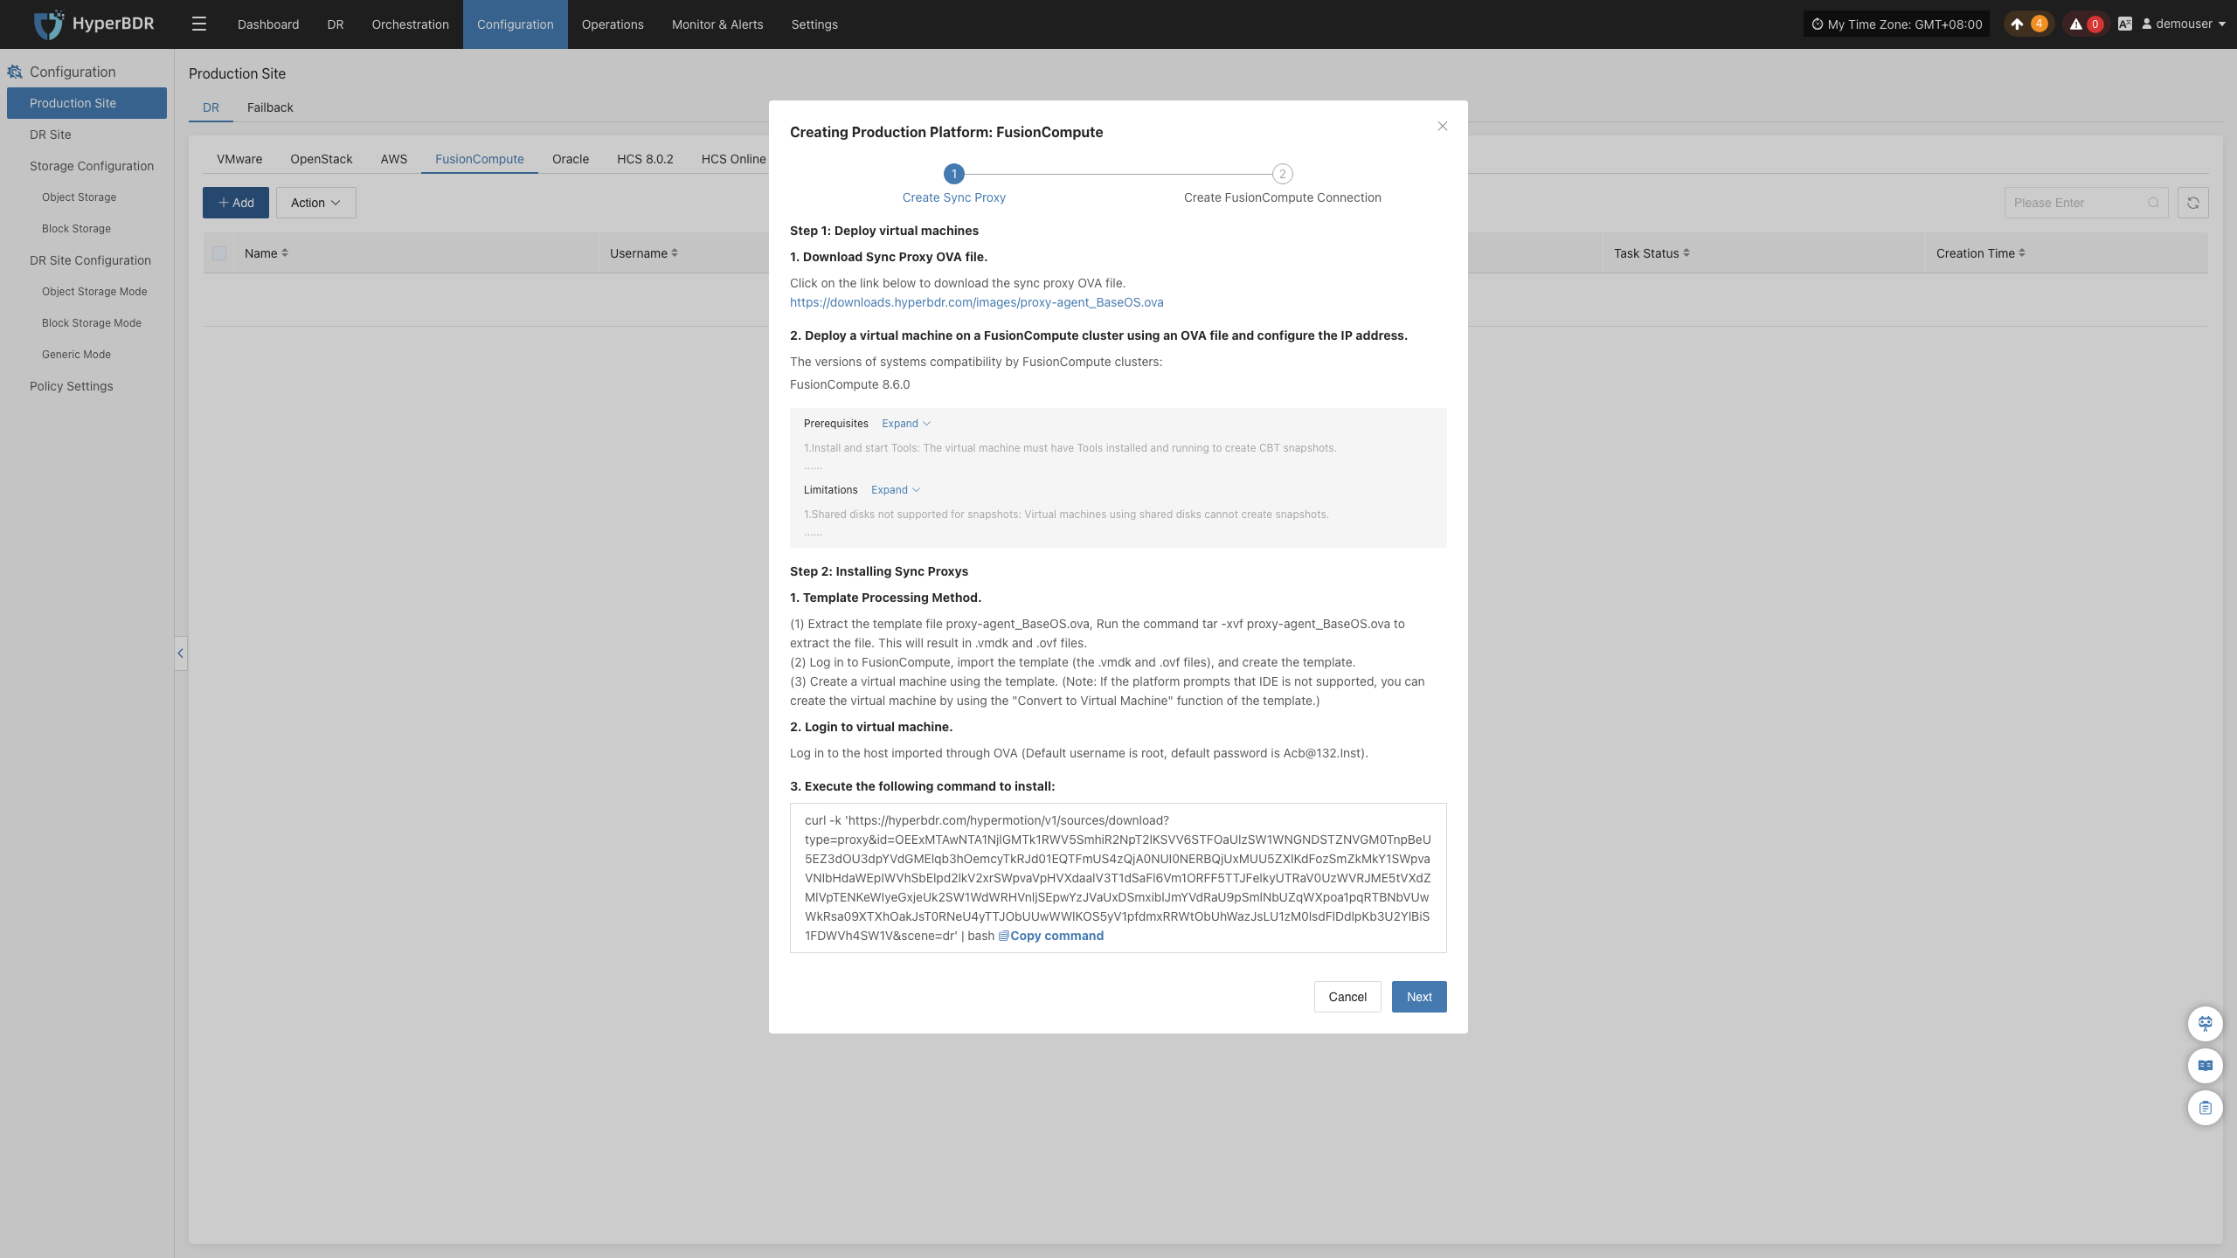Switch to the HCS 8.0.2 tab
The height and width of the screenshot is (1258, 2237).
(x=645, y=159)
